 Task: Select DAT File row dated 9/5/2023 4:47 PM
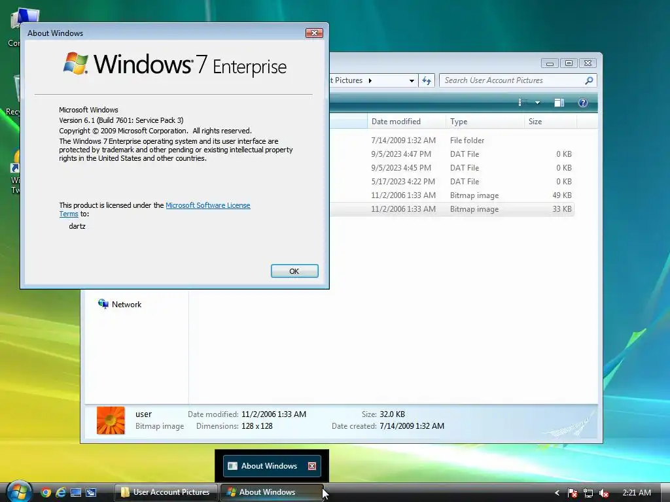[x=451, y=154]
